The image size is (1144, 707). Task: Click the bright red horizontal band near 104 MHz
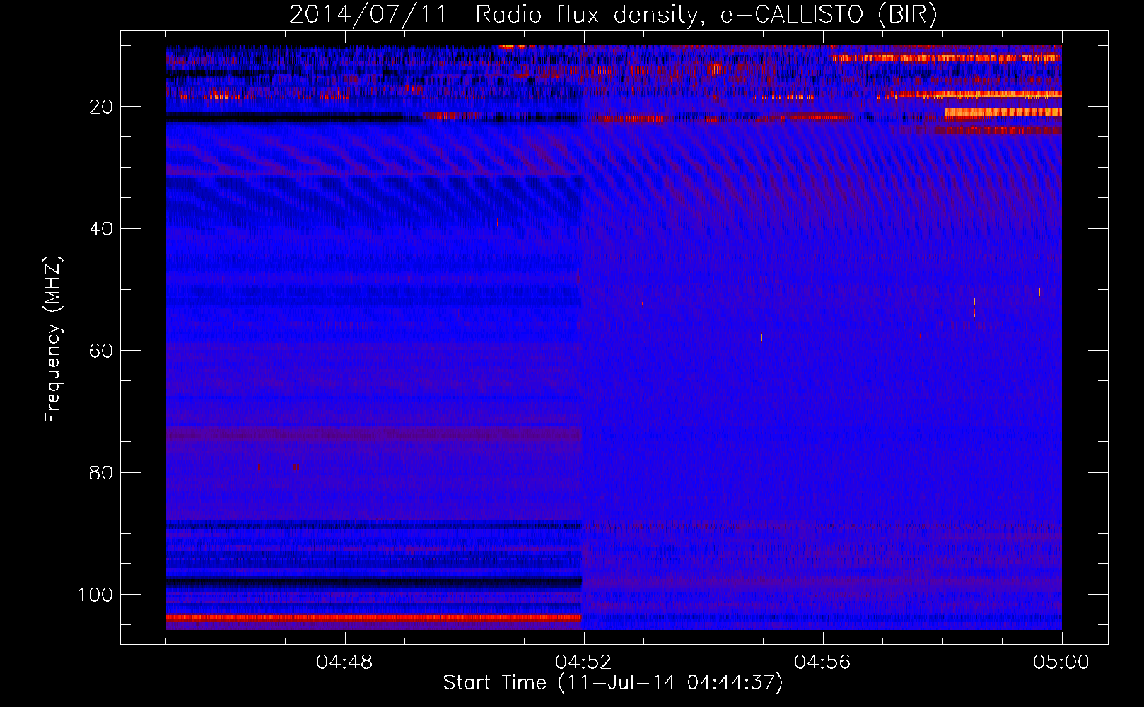tap(373, 617)
